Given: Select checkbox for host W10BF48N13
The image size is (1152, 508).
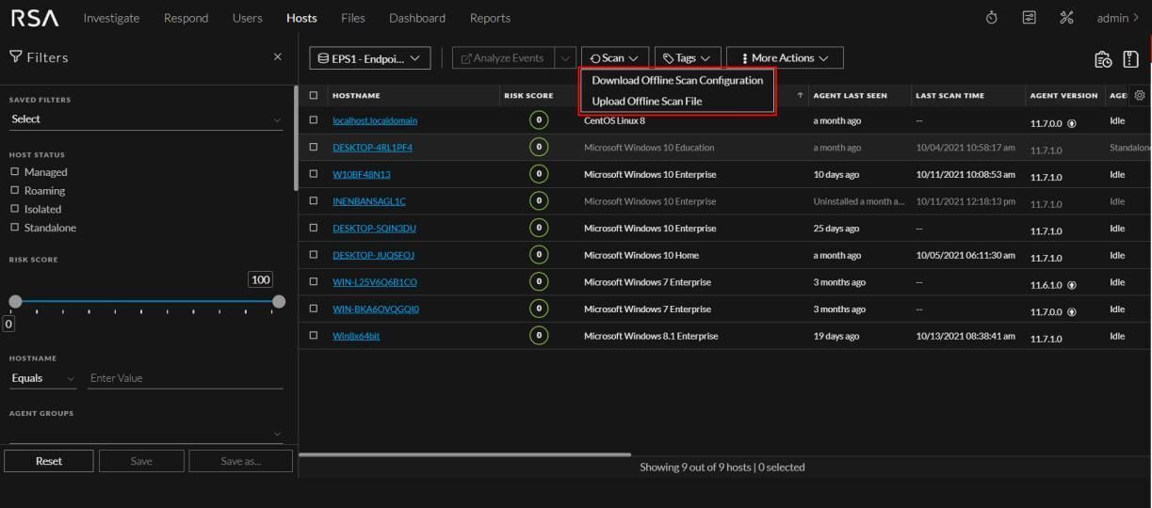Looking at the screenshot, I should pos(314,174).
